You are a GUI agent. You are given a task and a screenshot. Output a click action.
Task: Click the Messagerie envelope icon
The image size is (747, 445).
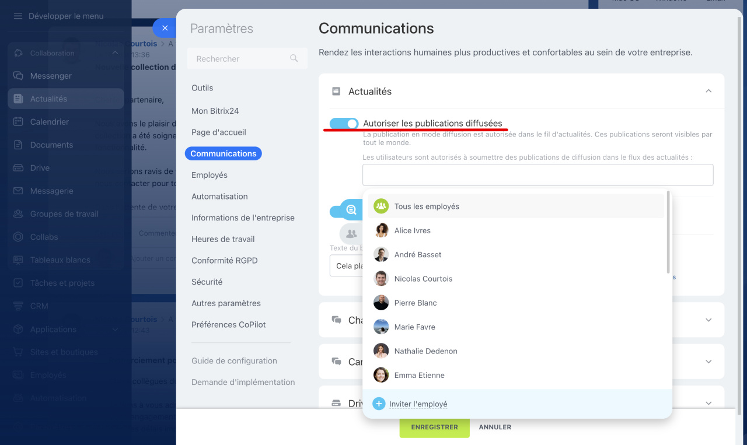(x=18, y=191)
